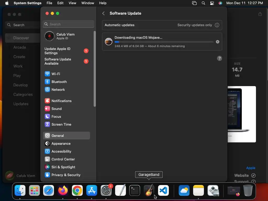Go back from Software Update
Image resolution: width=268 pixels, height=201 pixels.
[103, 13]
